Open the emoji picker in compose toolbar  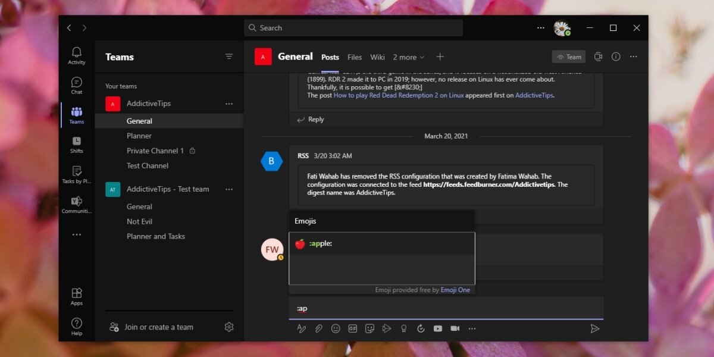(336, 328)
